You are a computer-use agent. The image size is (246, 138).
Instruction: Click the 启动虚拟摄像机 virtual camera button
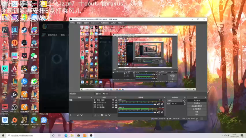point(197,106)
